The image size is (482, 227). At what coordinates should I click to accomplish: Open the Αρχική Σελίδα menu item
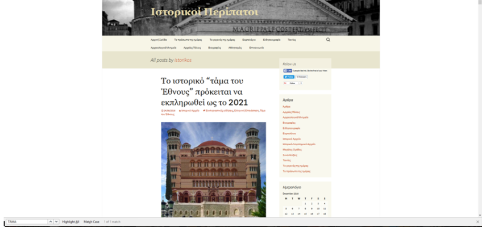point(159,40)
